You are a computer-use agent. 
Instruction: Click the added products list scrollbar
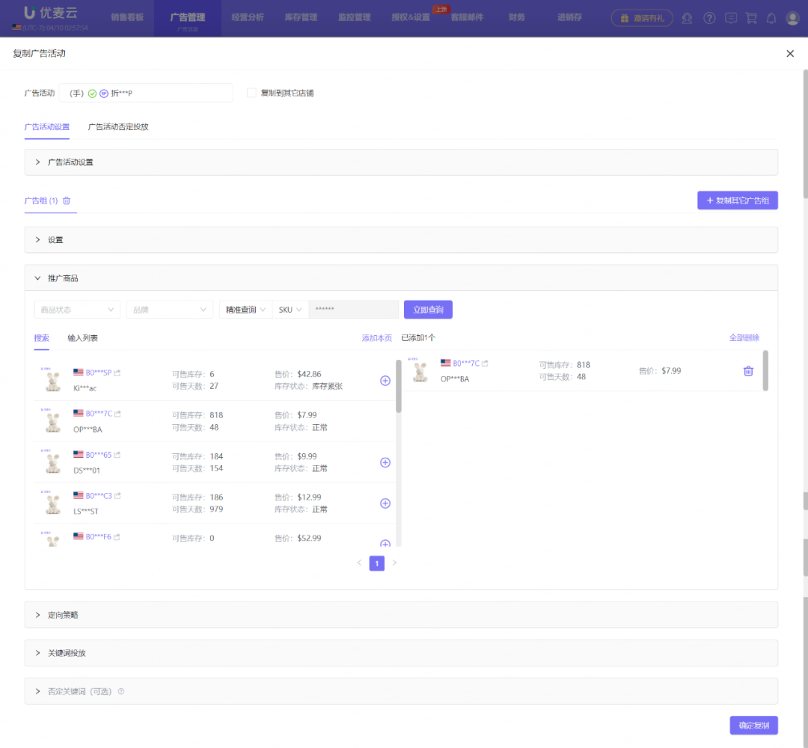tap(765, 370)
